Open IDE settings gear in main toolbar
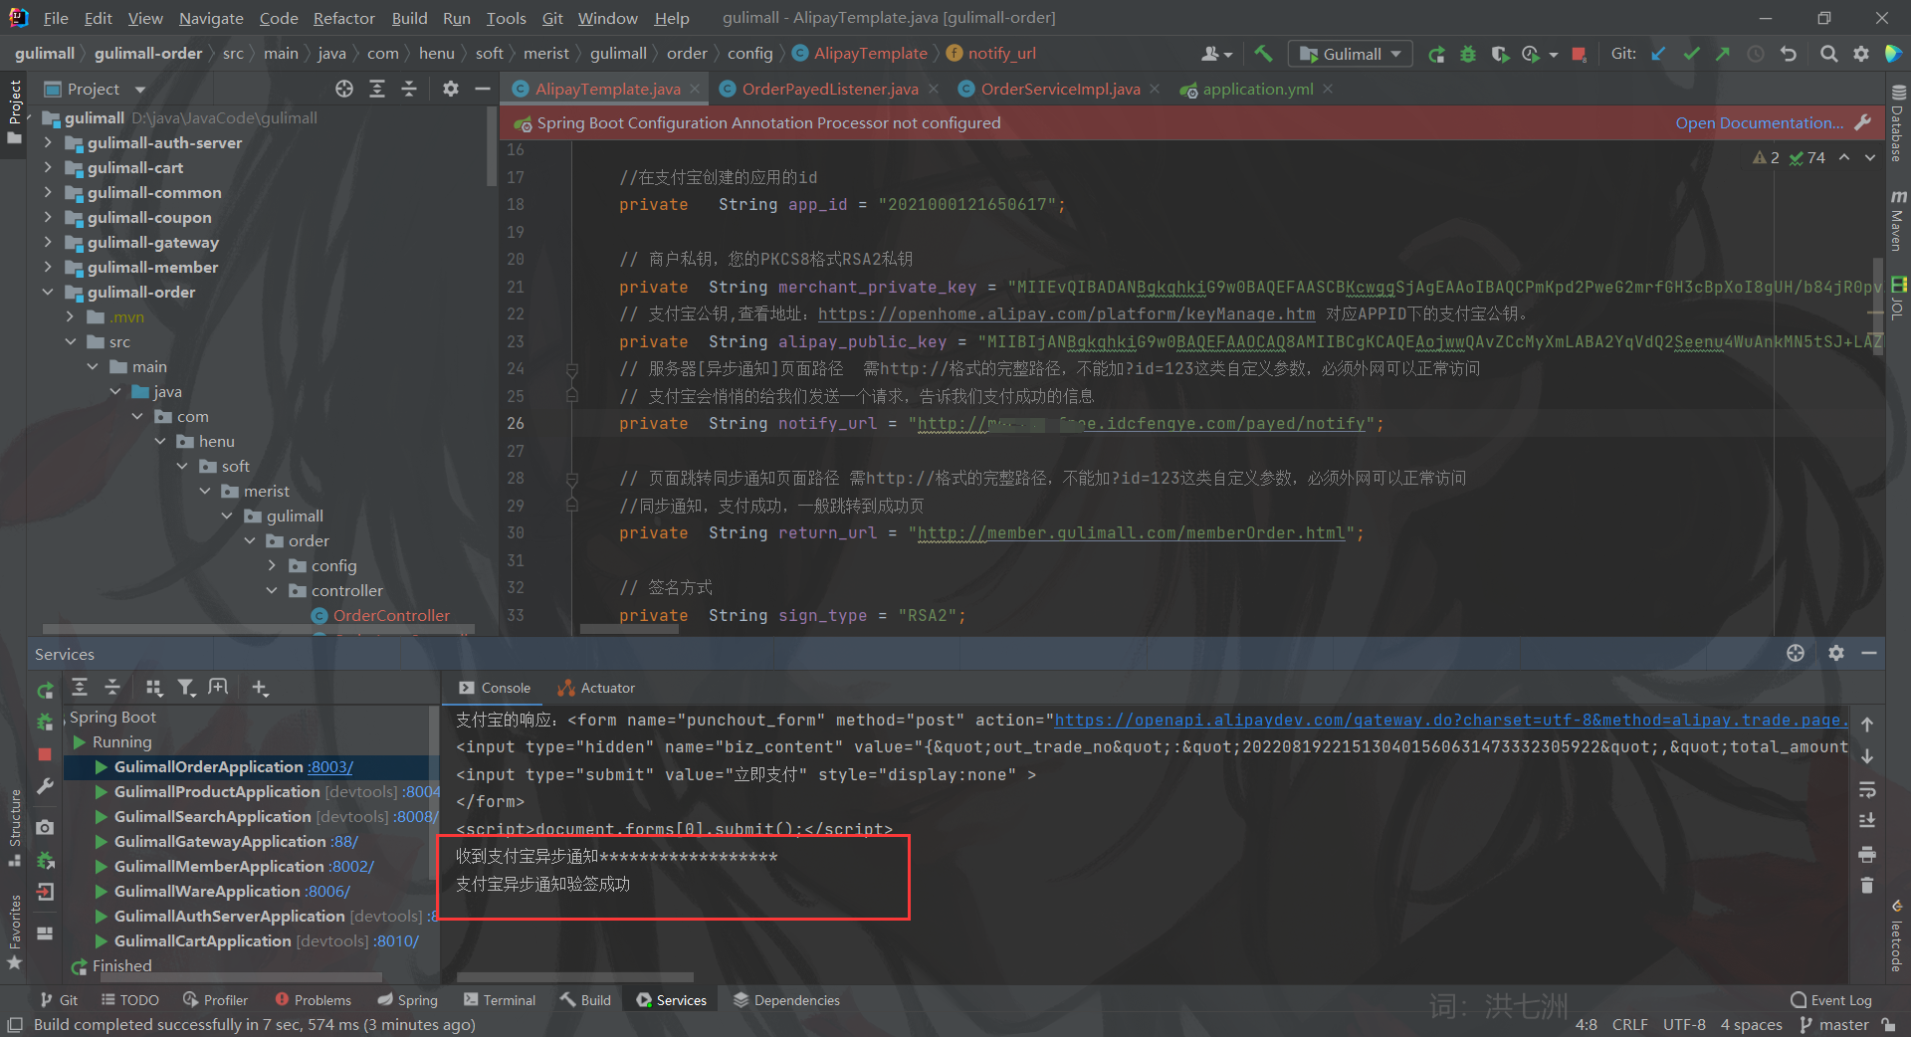The height and width of the screenshot is (1037, 1911). (1861, 54)
